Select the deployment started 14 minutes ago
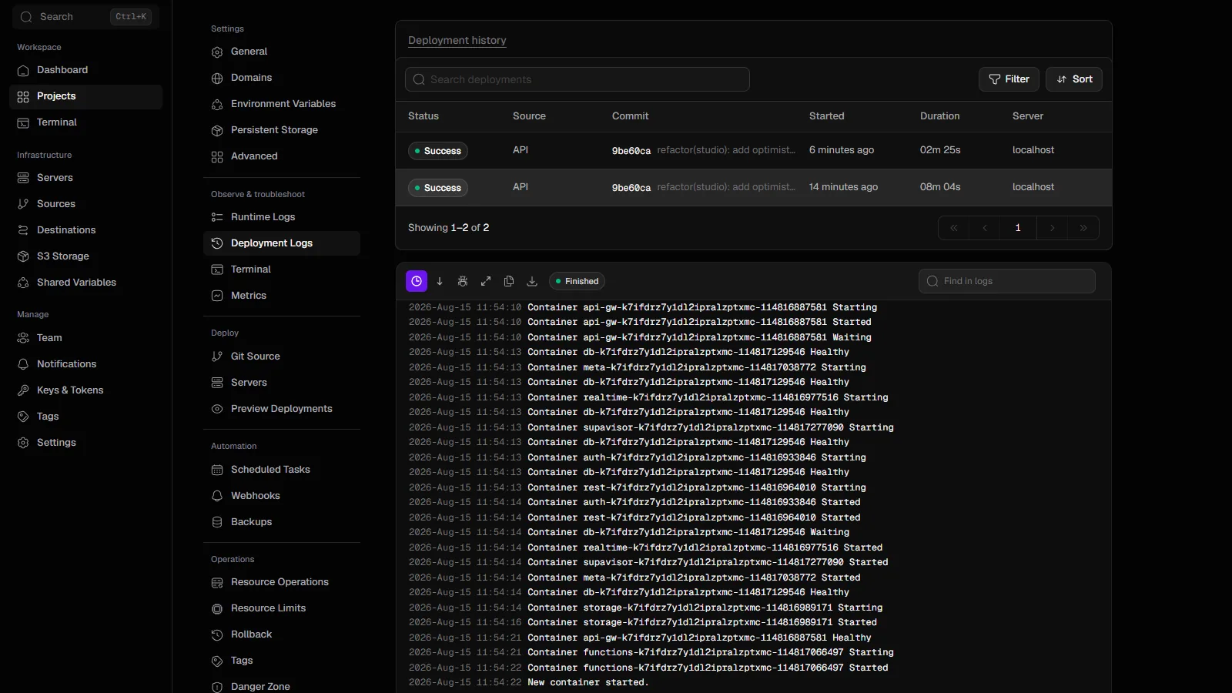 (754, 187)
